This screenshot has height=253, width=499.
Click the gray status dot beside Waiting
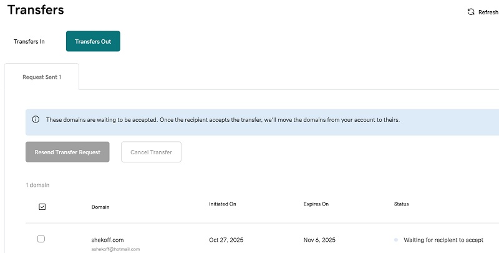pyautogui.click(x=396, y=240)
